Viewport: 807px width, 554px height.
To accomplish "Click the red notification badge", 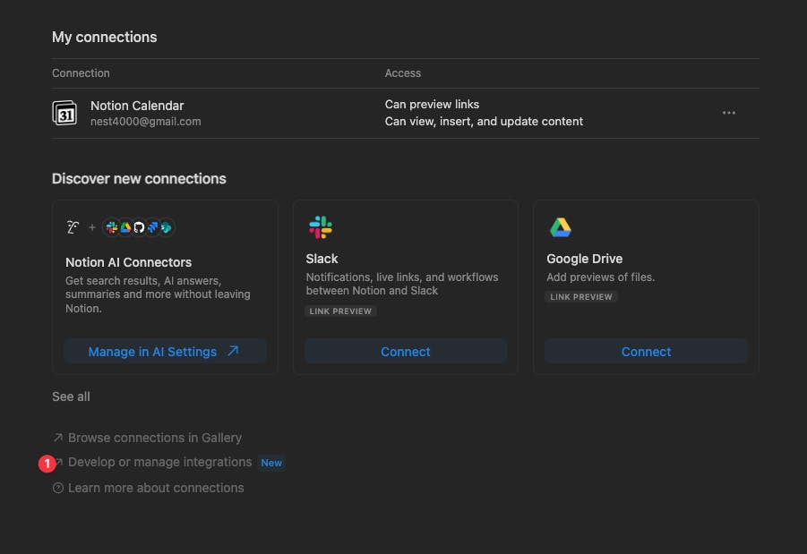I will (47, 464).
